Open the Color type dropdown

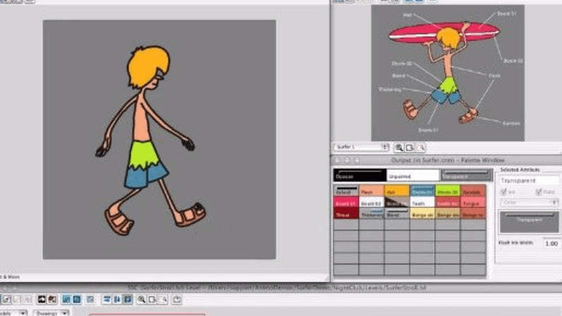(x=529, y=202)
